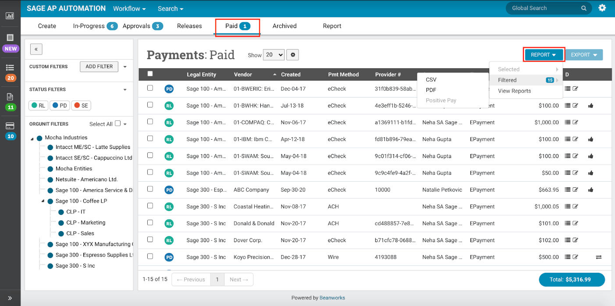Screen dimensions: 615x306
Task: Open the settings gear in top bar
Action: (602, 8)
